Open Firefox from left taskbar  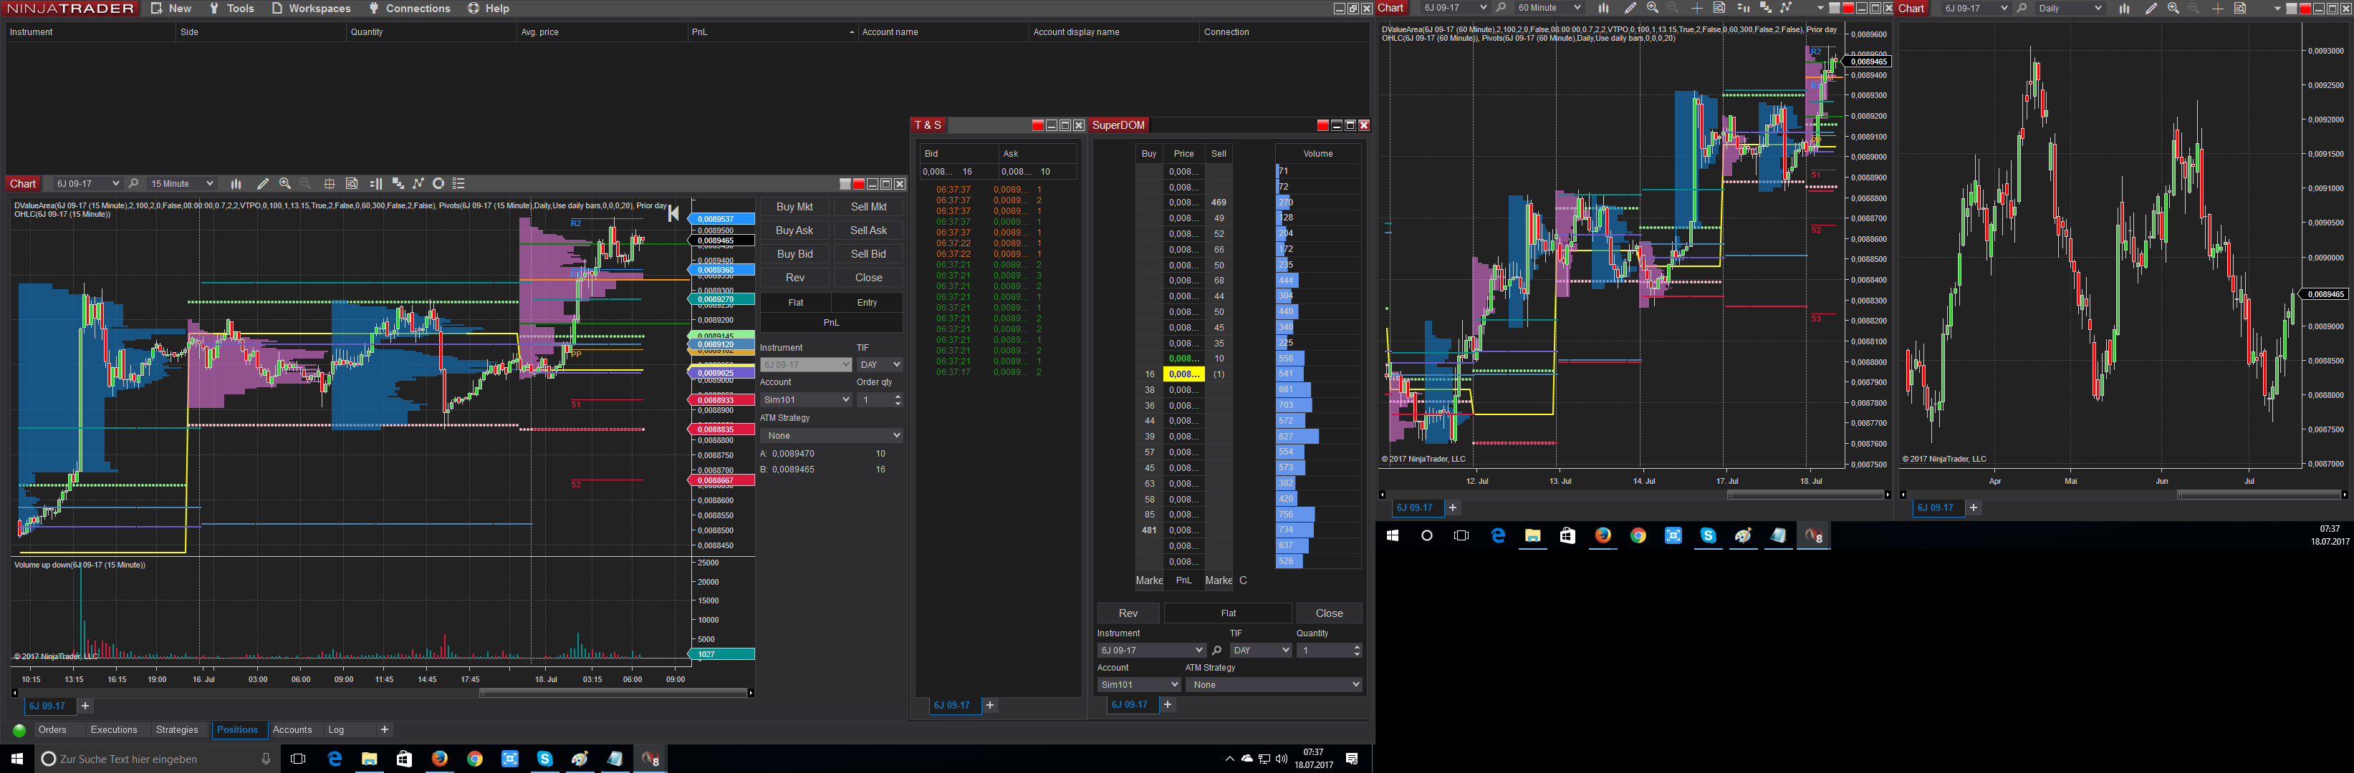click(x=440, y=759)
